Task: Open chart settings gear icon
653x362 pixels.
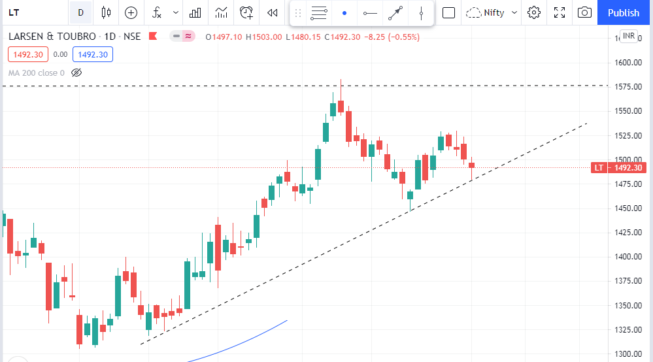Action: [x=534, y=13]
